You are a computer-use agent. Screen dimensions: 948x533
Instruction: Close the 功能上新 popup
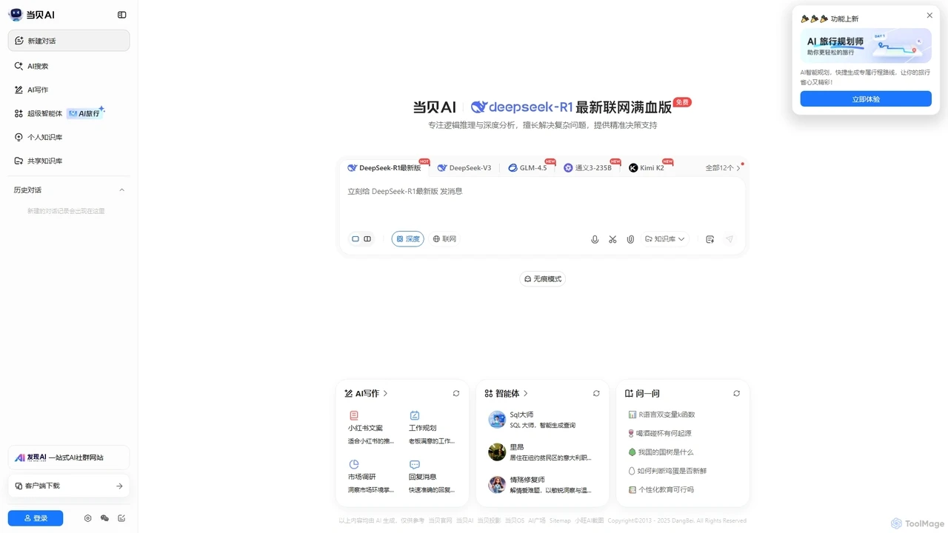click(x=929, y=15)
